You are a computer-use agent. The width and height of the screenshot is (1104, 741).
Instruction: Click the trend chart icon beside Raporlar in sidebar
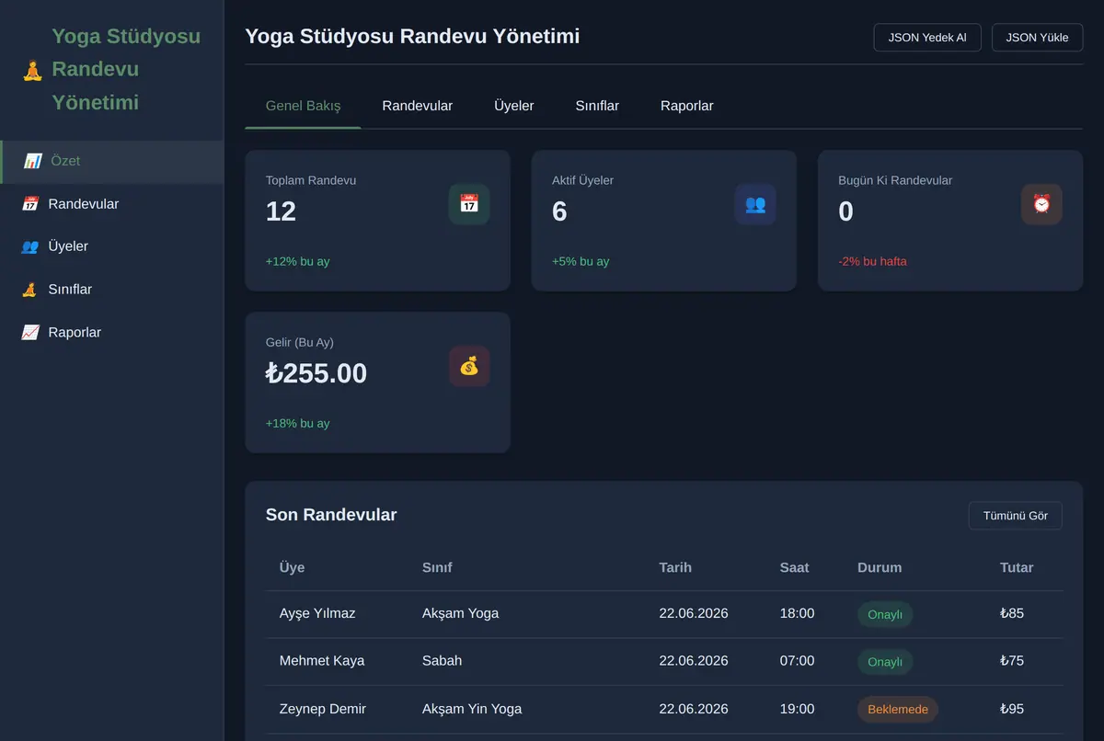(29, 332)
